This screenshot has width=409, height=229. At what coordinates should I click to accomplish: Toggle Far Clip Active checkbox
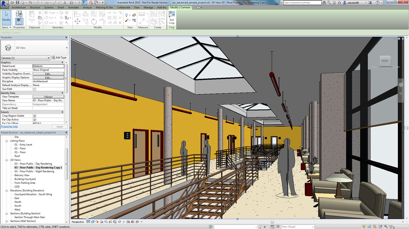coord(35,120)
